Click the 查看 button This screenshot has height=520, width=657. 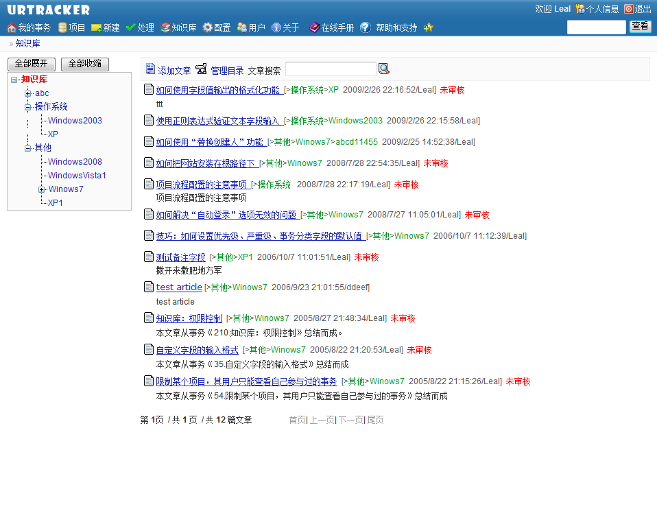point(640,26)
